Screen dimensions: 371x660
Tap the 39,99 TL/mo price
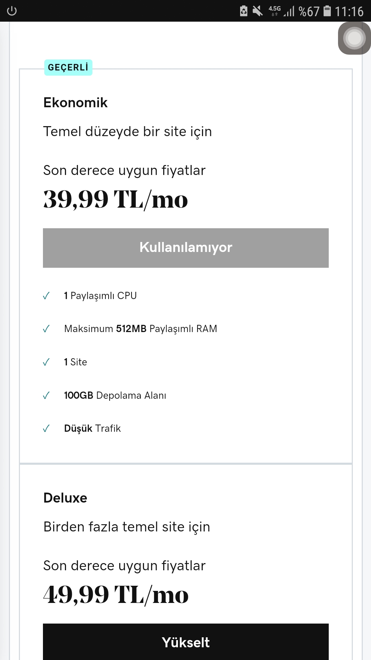pos(116,199)
